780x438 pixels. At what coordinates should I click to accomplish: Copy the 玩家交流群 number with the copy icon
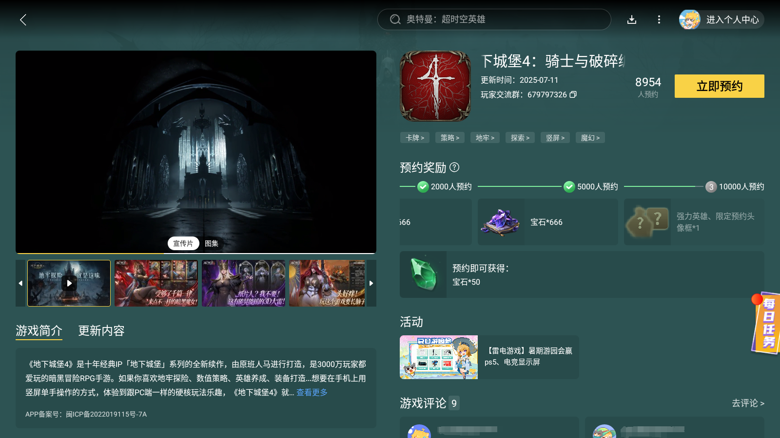coord(573,95)
